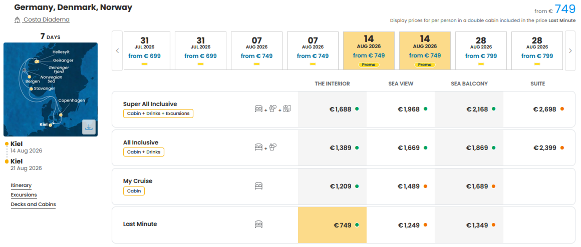Select the first 14 Aug 2026 Promo departure
The height and width of the screenshot is (247, 581).
pos(369,51)
